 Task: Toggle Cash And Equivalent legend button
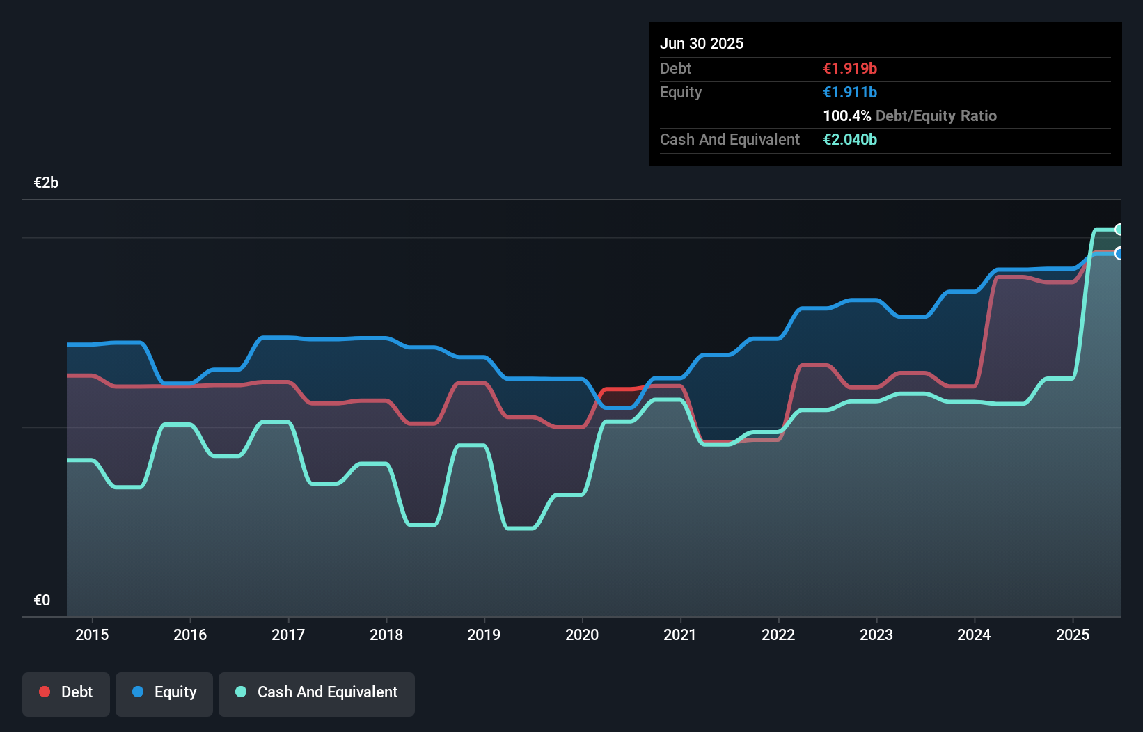click(317, 693)
